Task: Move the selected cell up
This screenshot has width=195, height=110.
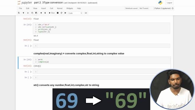Action: tap(41, 13)
